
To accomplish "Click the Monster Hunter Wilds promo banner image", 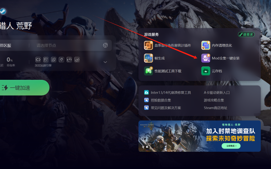I will pyautogui.click(x=200, y=136).
